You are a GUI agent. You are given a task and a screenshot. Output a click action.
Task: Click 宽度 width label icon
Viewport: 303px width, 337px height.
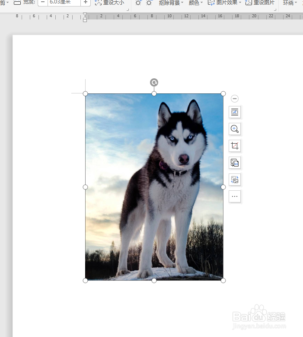[17, 2]
